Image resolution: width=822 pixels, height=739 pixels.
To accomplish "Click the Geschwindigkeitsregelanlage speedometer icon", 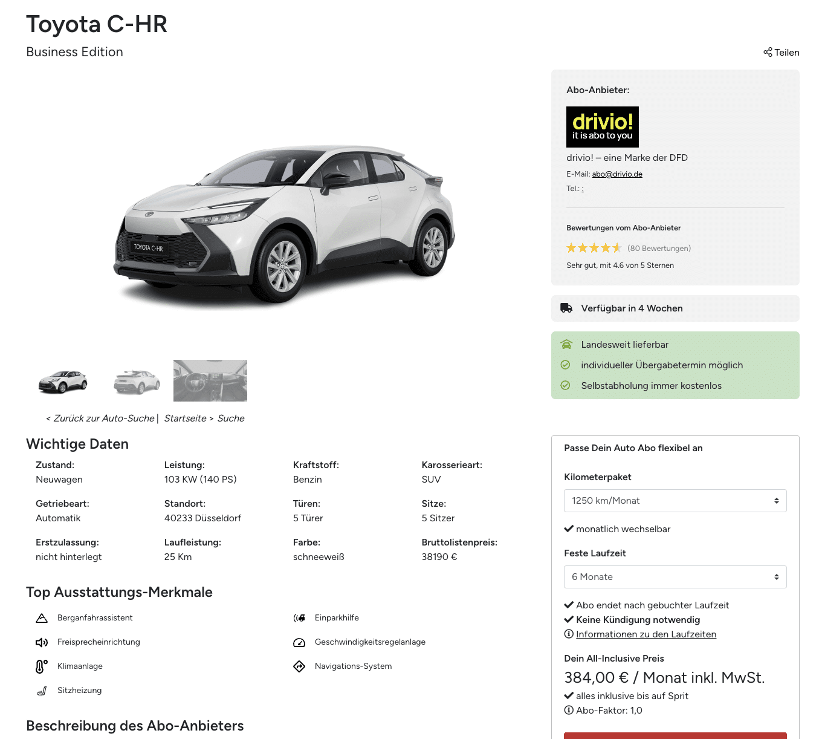I will (x=299, y=642).
